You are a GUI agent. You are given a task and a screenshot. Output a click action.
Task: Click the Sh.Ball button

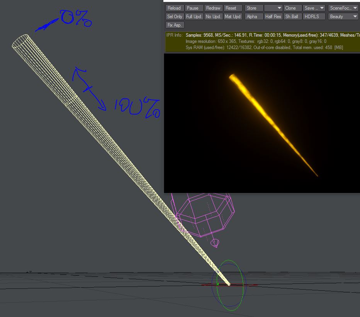292,17
